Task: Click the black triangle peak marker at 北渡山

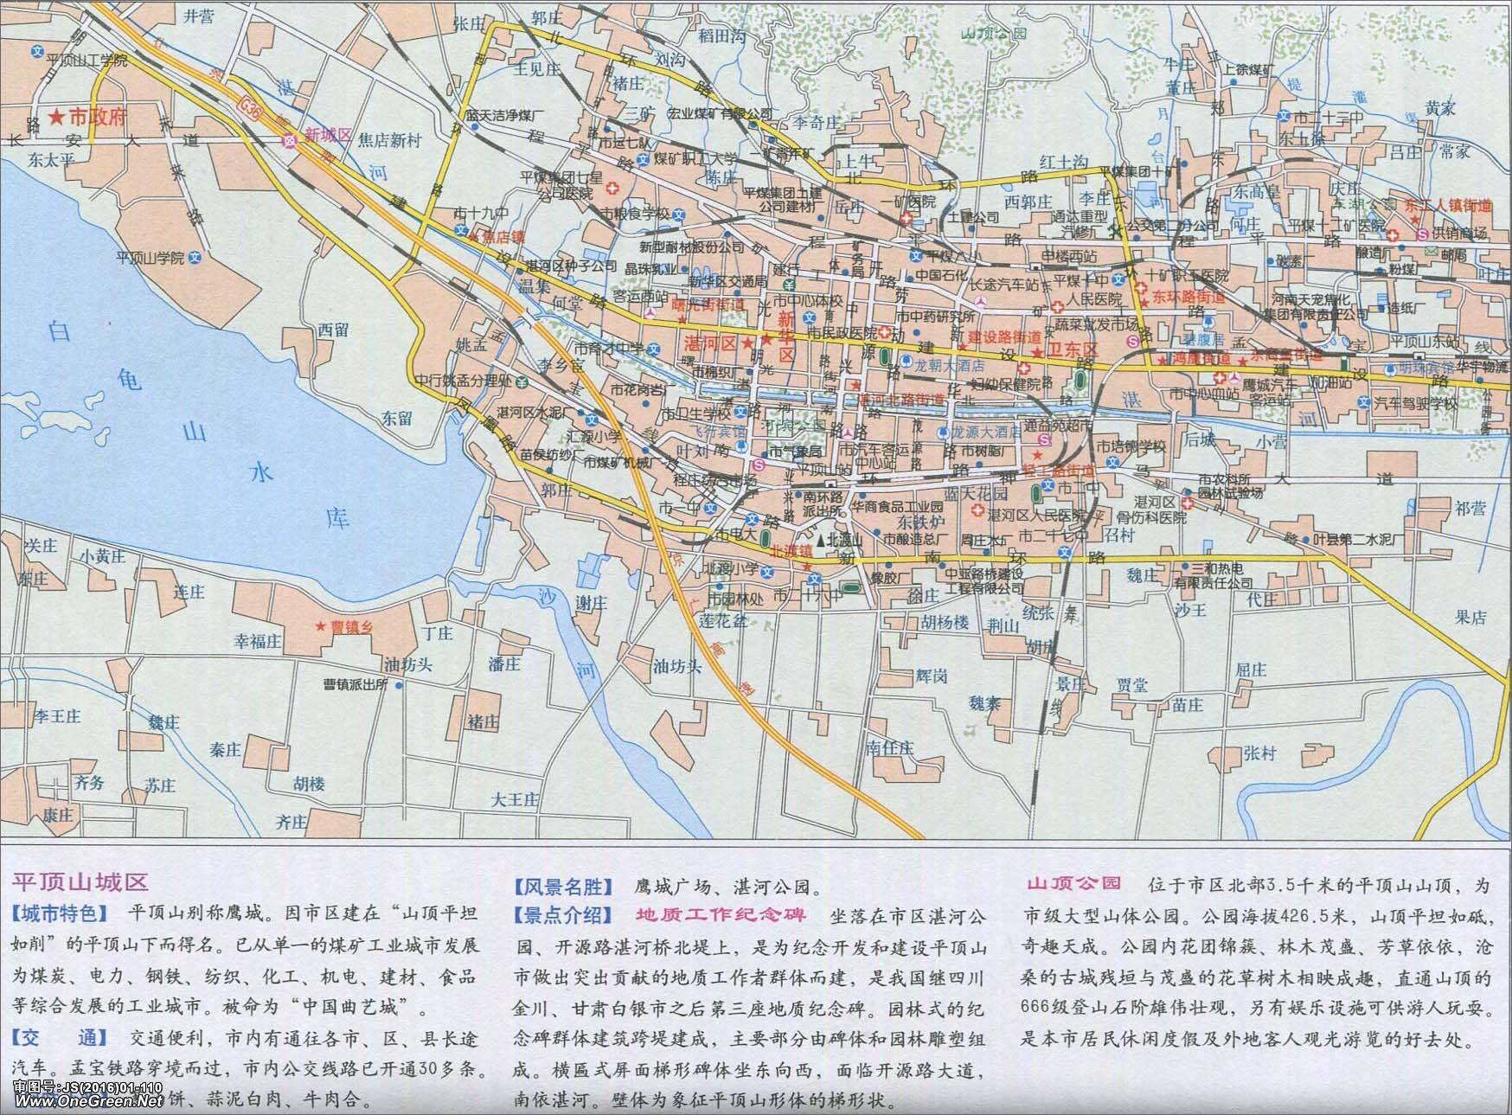Action: [818, 539]
